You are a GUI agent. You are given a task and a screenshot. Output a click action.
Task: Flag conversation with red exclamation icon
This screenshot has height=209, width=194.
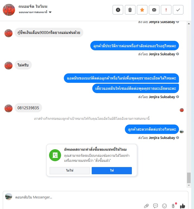(166, 10)
